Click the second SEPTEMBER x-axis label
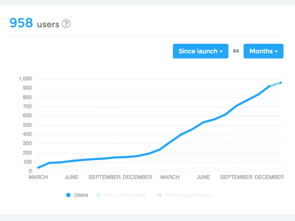This screenshot has height=221, width=295. coord(237,177)
